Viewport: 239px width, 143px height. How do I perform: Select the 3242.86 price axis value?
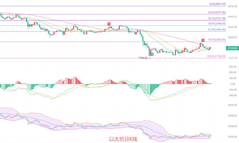[233, 27]
